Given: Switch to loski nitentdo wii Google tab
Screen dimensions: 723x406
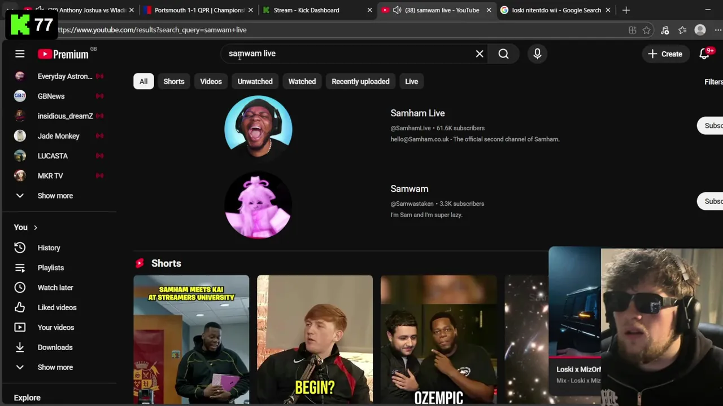Looking at the screenshot, I should click(x=556, y=10).
